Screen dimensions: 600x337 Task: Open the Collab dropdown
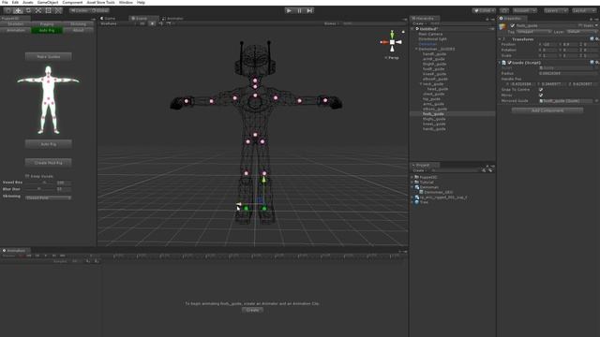[484, 10]
